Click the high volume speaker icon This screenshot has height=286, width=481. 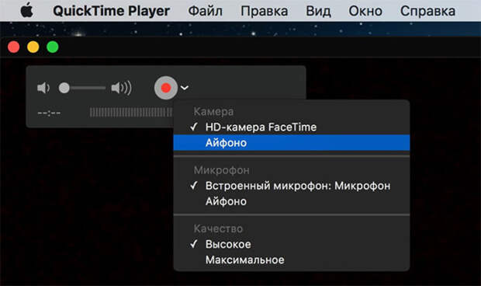click(122, 88)
